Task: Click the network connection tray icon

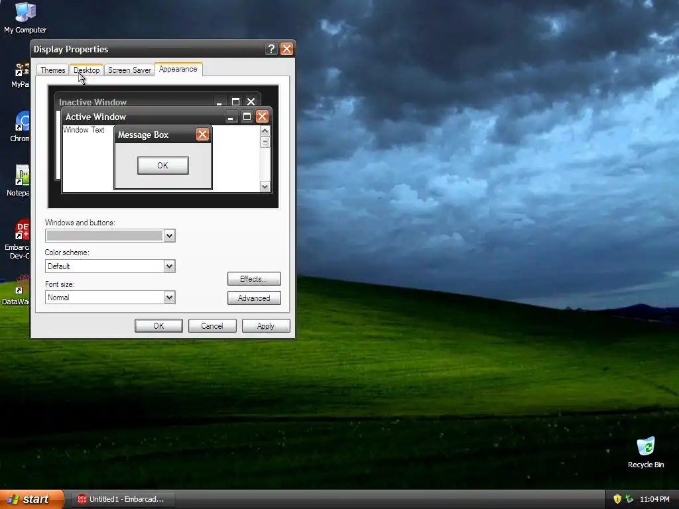Action: [x=629, y=499]
